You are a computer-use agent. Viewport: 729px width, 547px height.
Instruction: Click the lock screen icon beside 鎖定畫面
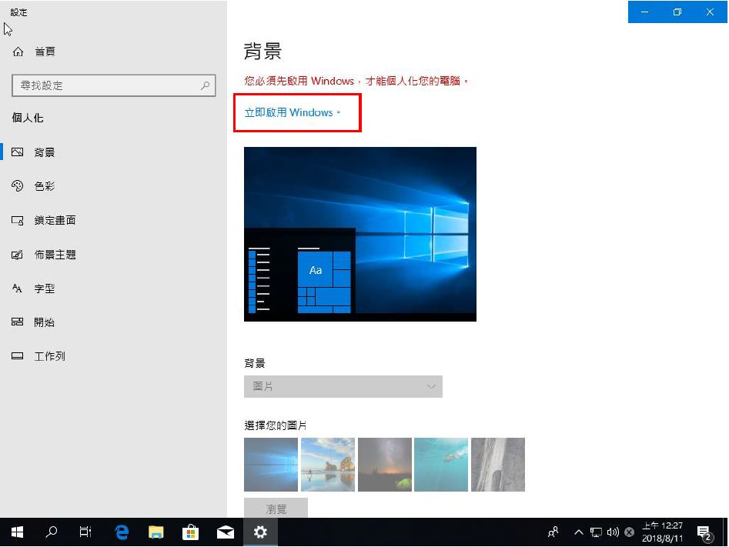point(17,220)
